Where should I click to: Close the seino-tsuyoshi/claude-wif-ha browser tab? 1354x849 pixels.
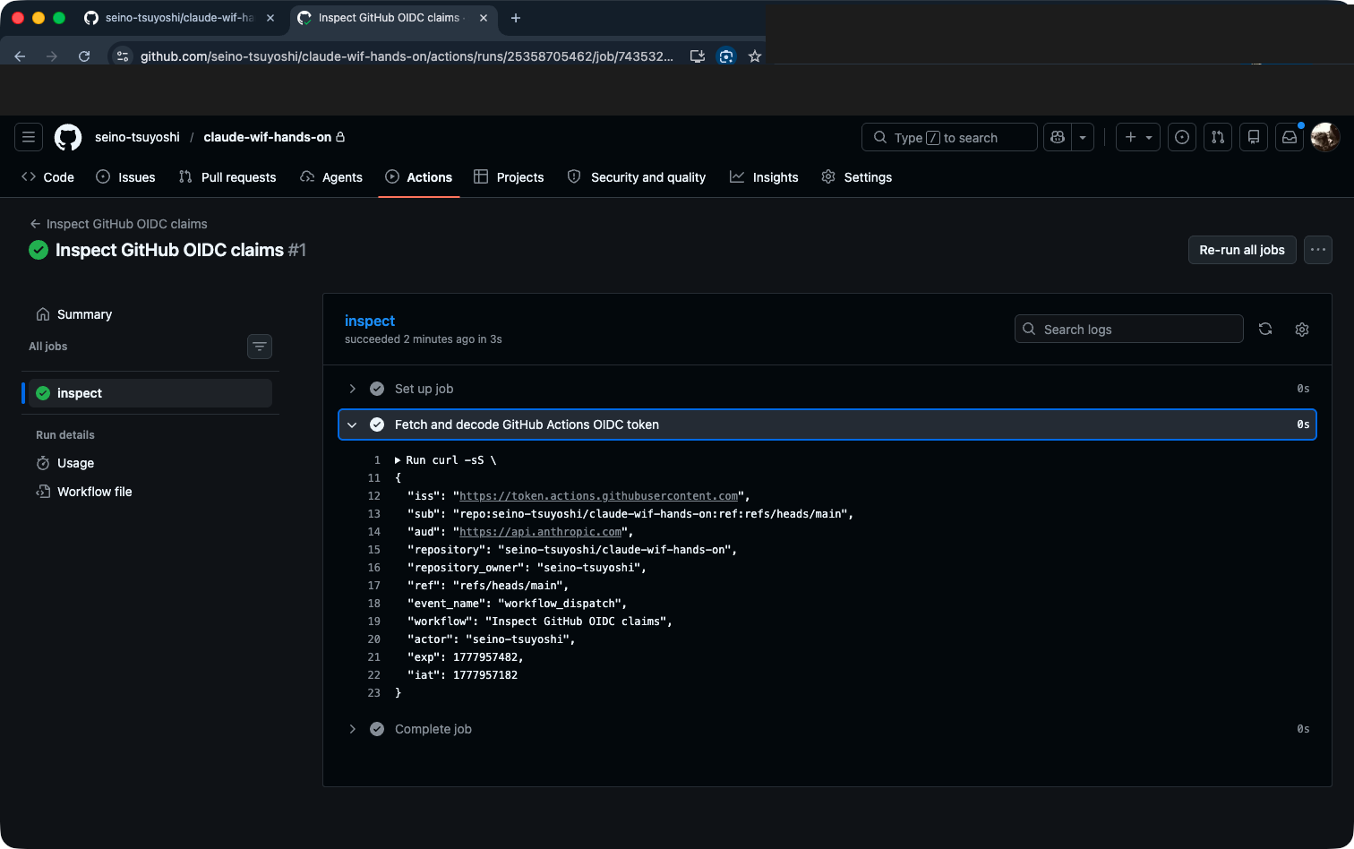270,18
